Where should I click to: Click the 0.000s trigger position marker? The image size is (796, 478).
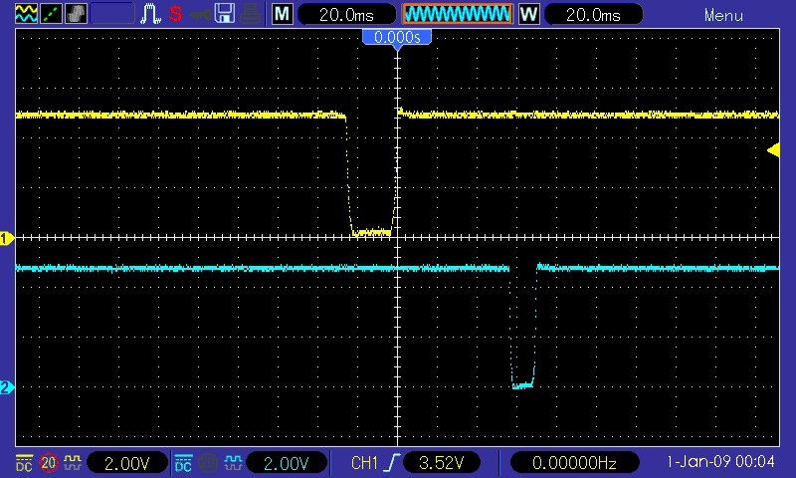(x=397, y=37)
